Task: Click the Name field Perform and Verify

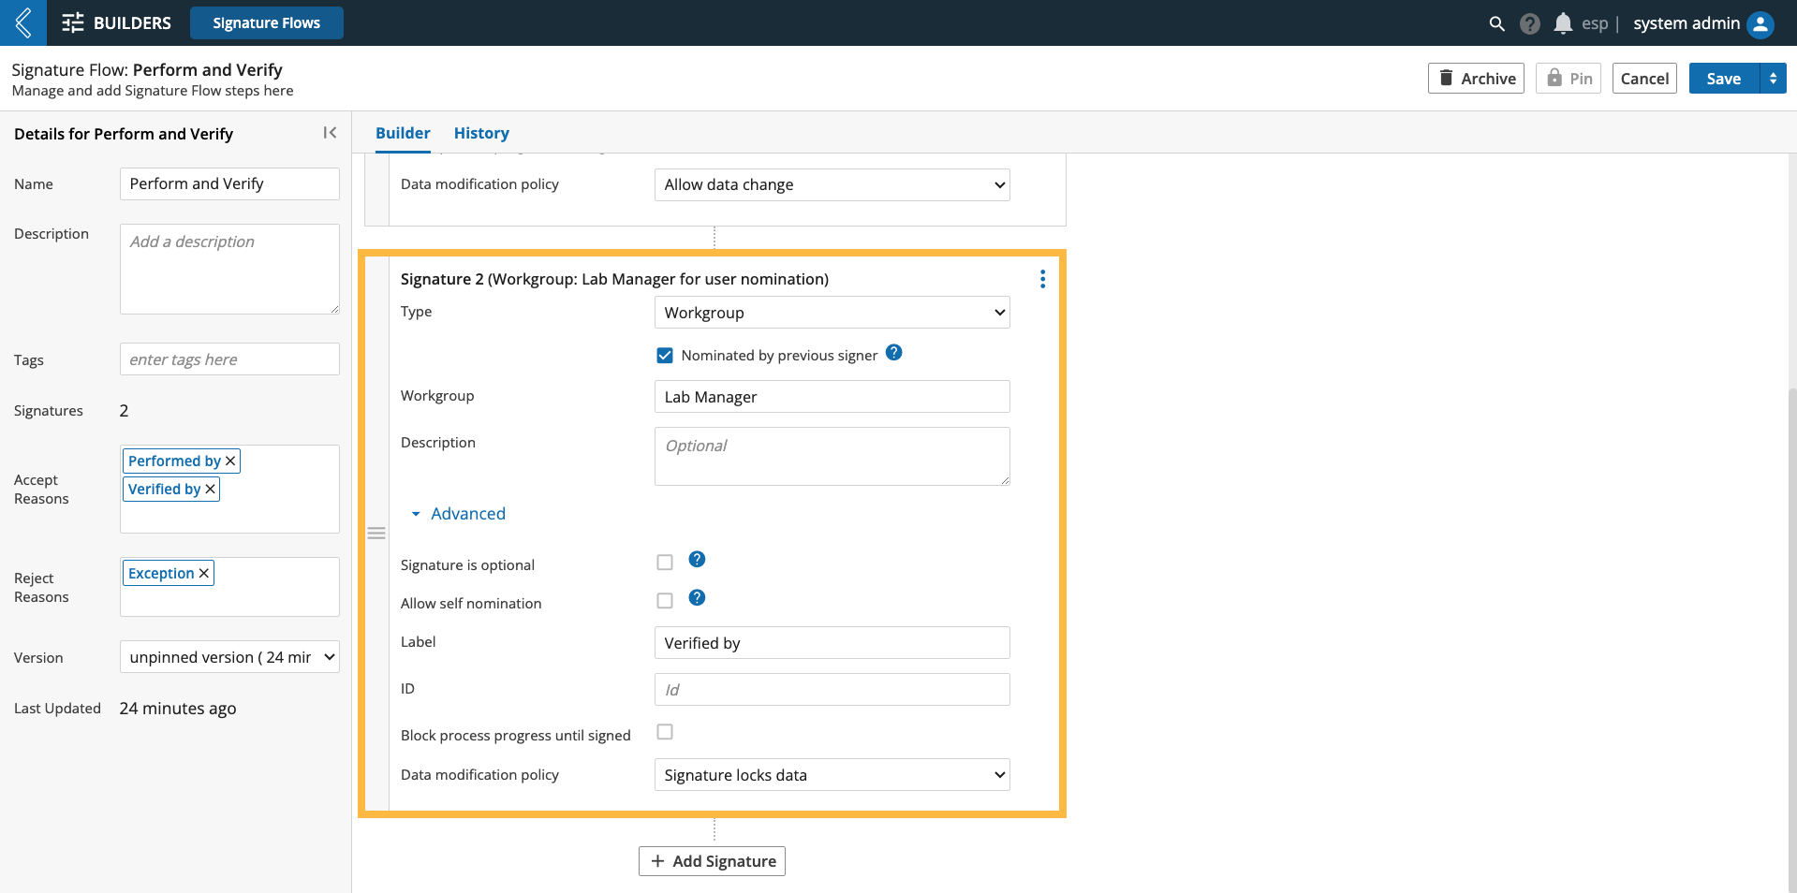Action: point(229,183)
